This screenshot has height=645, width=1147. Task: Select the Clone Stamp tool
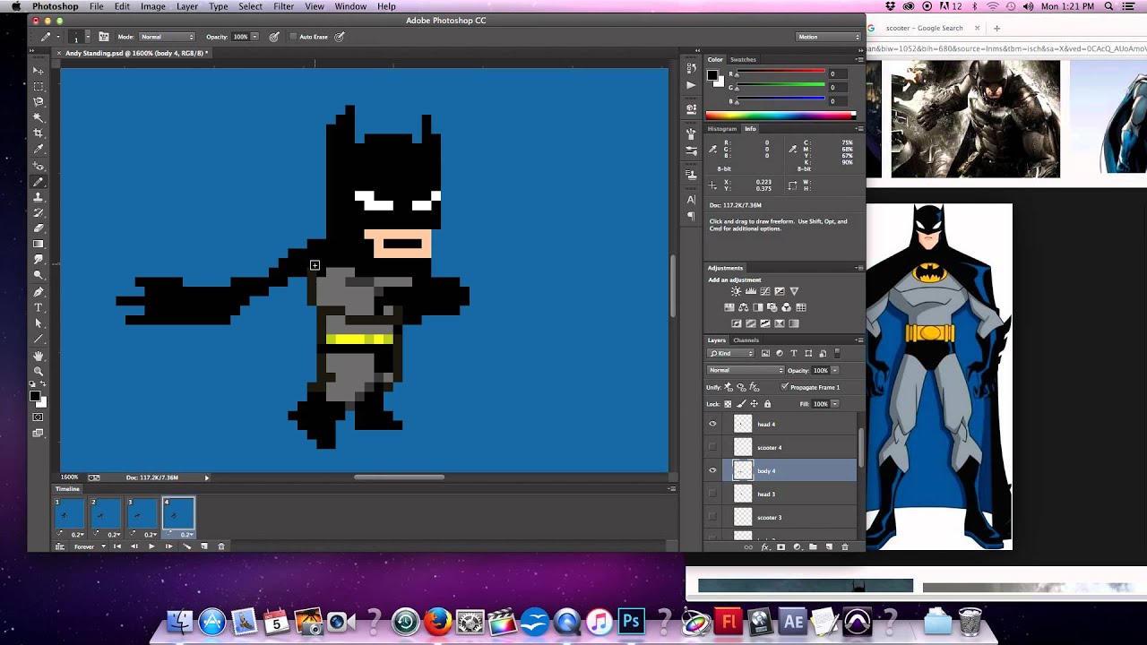39,197
